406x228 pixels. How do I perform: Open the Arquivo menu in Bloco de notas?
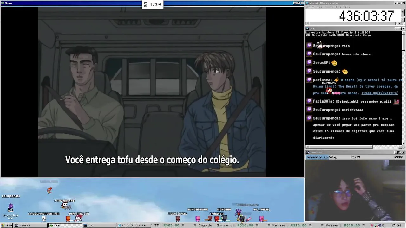click(x=310, y=7)
